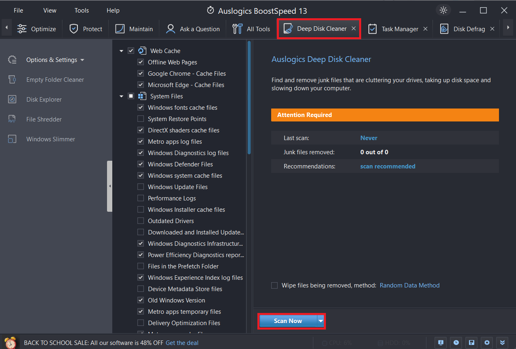
Task: Uncheck Microsoft Edge - Cache Files
Action: pos(141,85)
